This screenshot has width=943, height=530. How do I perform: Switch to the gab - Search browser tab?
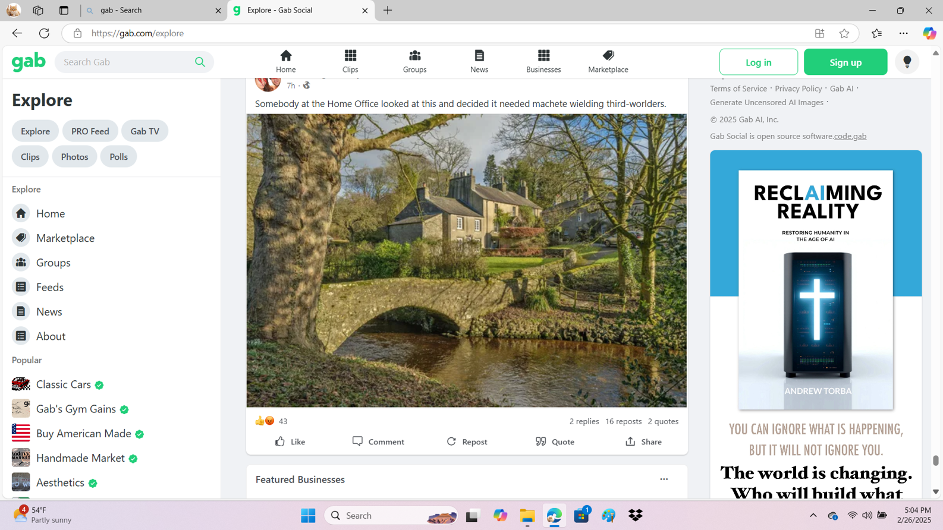(x=153, y=10)
